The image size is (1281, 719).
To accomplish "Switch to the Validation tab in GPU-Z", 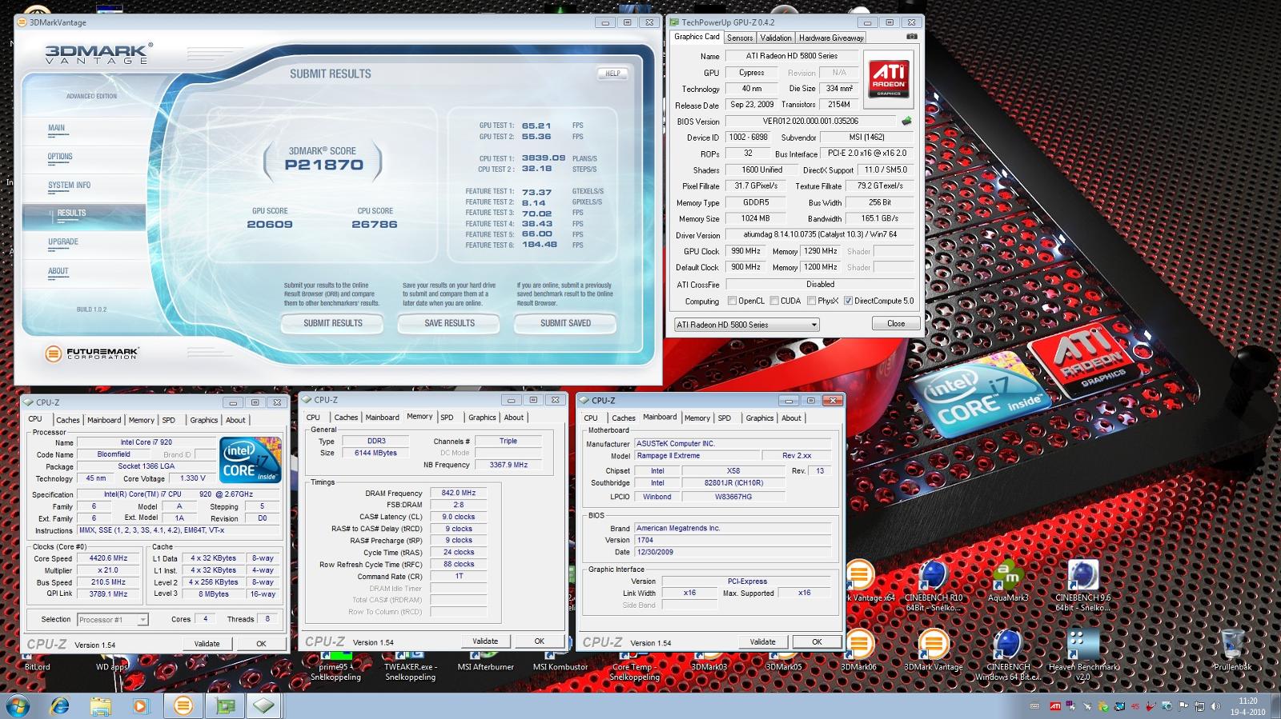I will click(x=776, y=38).
